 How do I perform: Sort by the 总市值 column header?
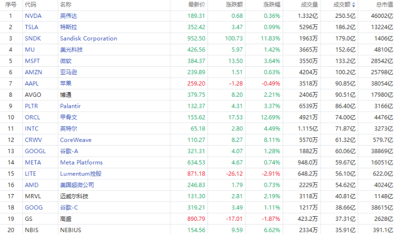(x=385, y=5)
